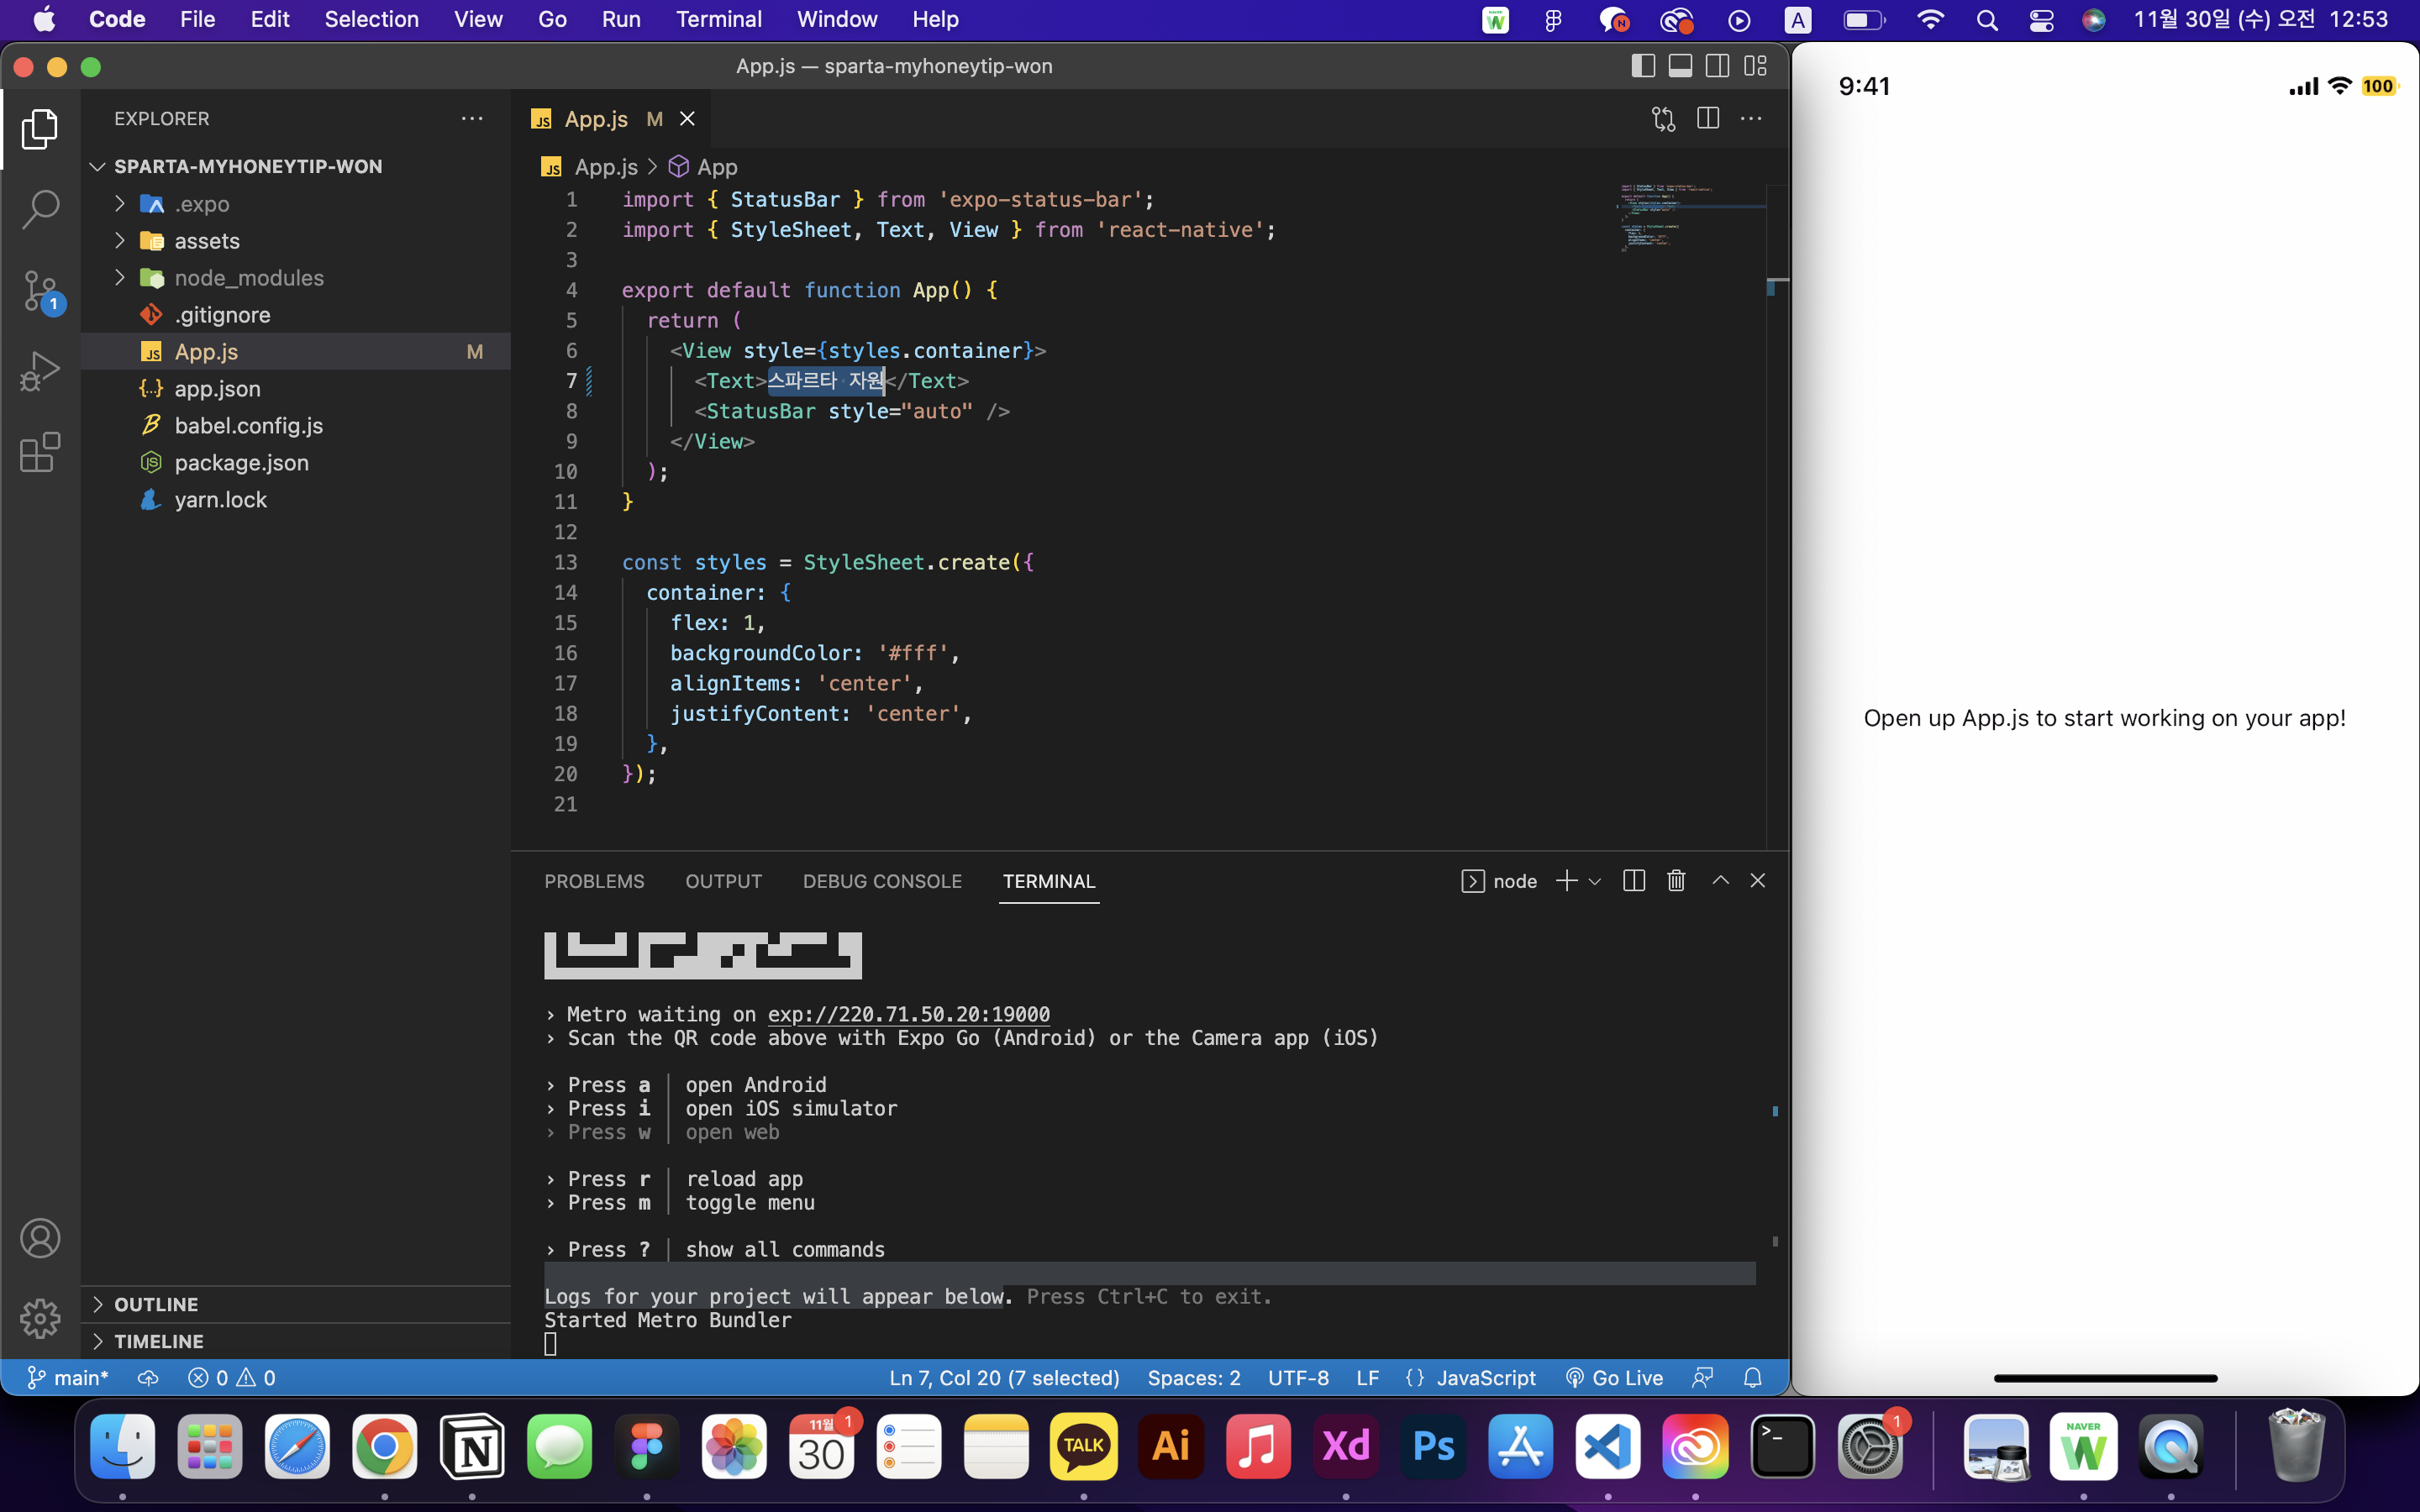This screenshot has height=1512, width=2420.
Task: Open Figma from the Dock
Action: coord(647,1446)
